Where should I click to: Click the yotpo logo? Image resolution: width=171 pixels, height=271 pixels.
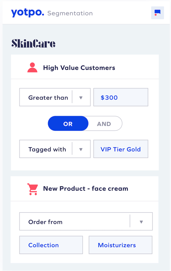[27, 13]
